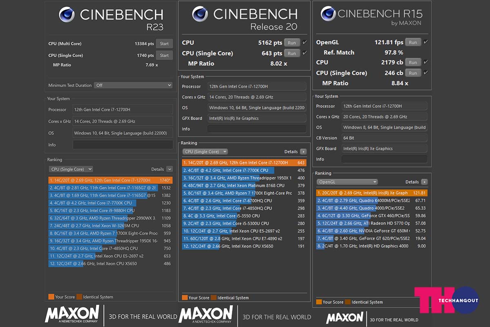Select the "Intel(R) HD Graphics 4000" row in R15
The image size is (490, 327).
(x=372, y=246)
